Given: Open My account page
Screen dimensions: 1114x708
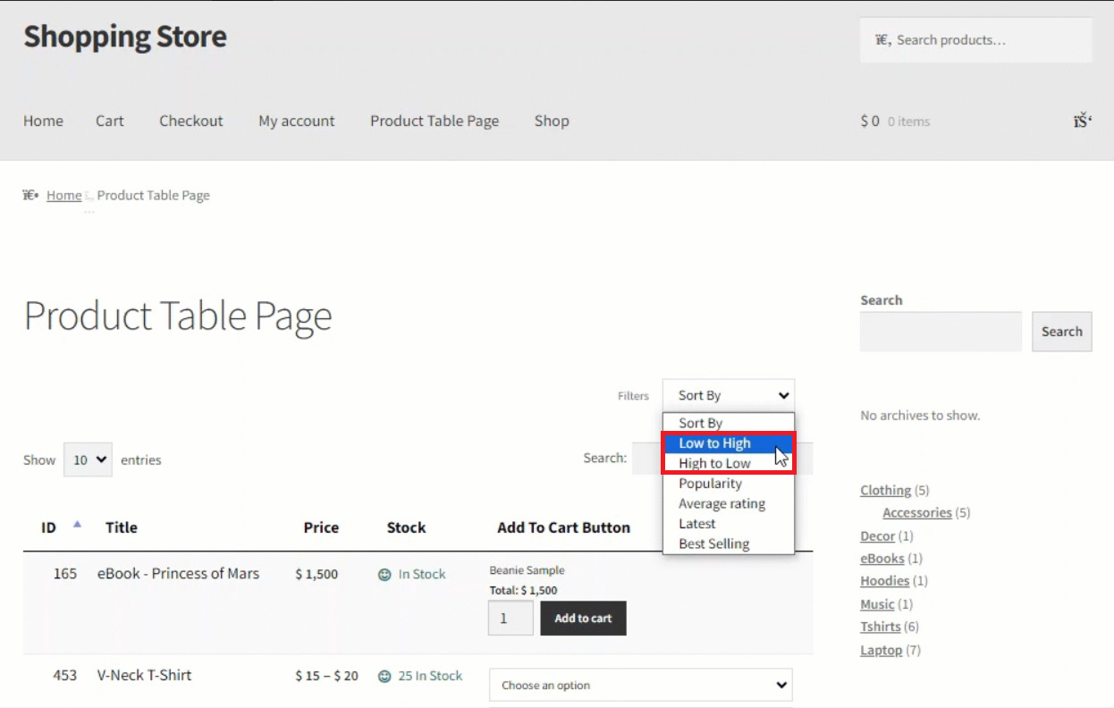Looking at the screenshot, I should pyautogui.click(x=297, y=121).
